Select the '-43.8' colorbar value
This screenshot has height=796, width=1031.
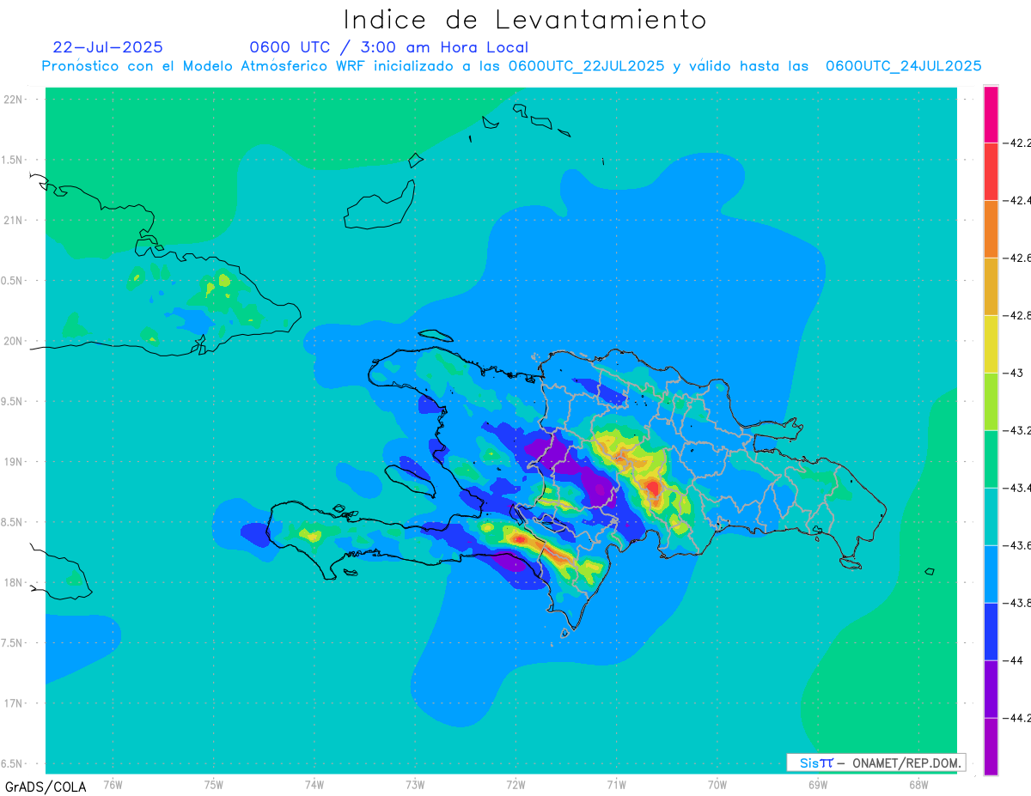coord(1016,603)
